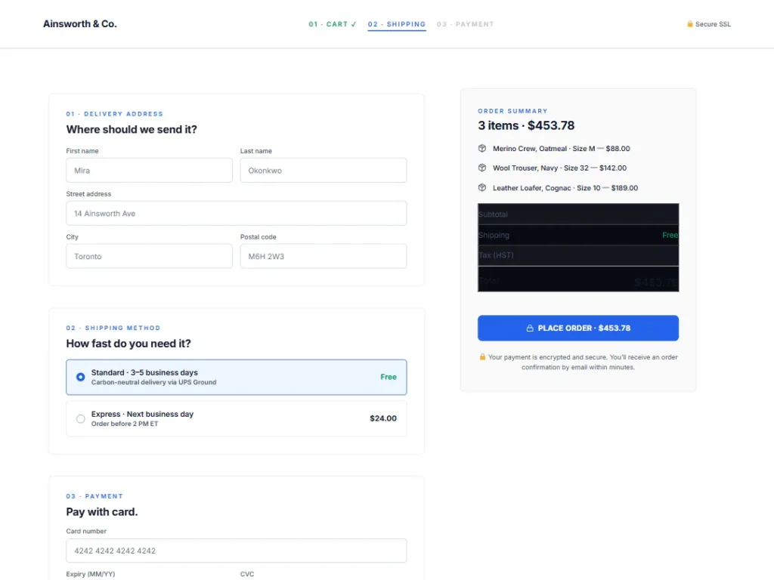Image resolution: width=774 pixels, height=580 pixels.
Task: Click the lock icon beside payment encrypted note
Action: [x=482, y=356]
